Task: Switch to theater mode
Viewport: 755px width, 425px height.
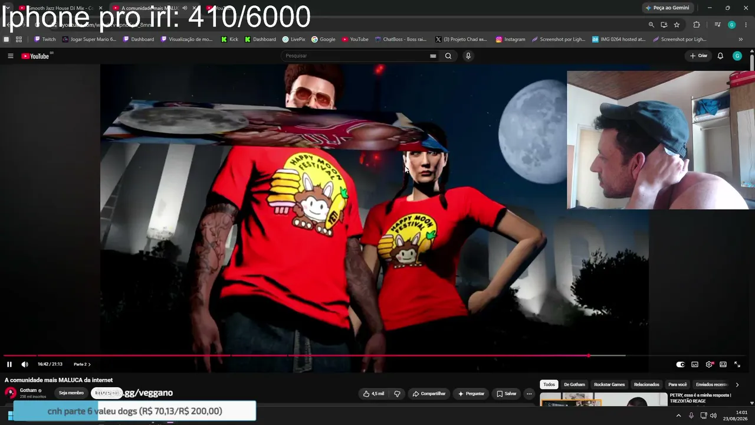Action: [723, 364]
